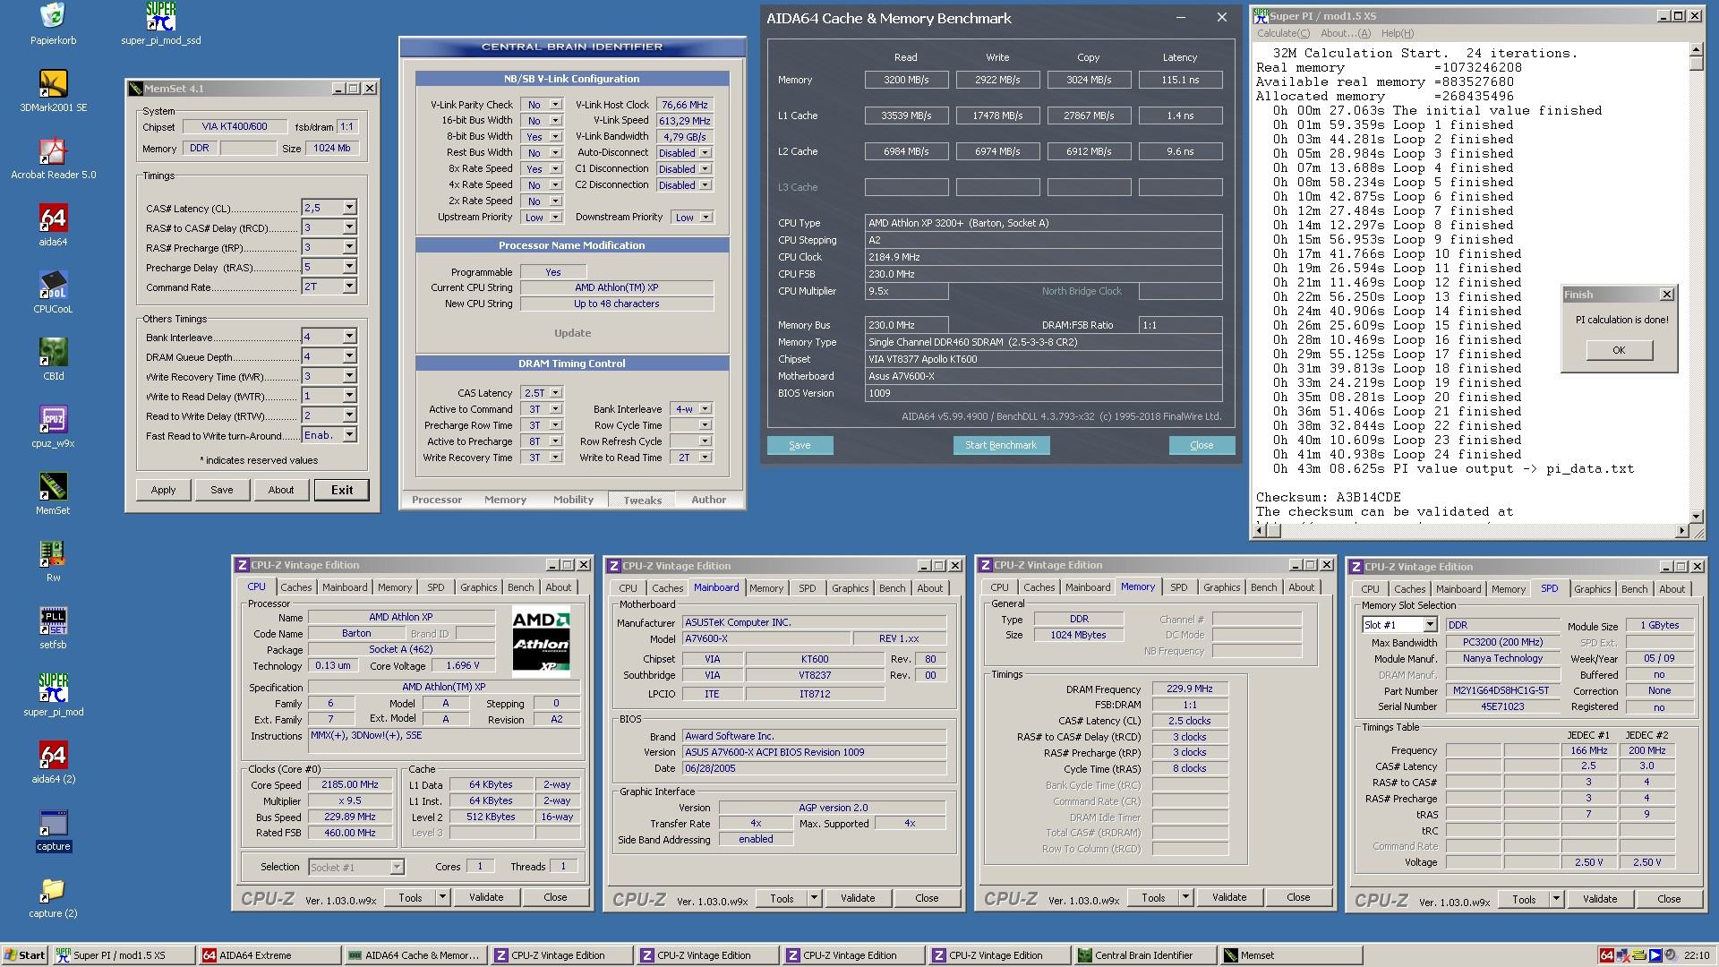Click the Memory Read 3200 MB/s result field
Screen dimensions: 1719x967
(x=906, y=80)
